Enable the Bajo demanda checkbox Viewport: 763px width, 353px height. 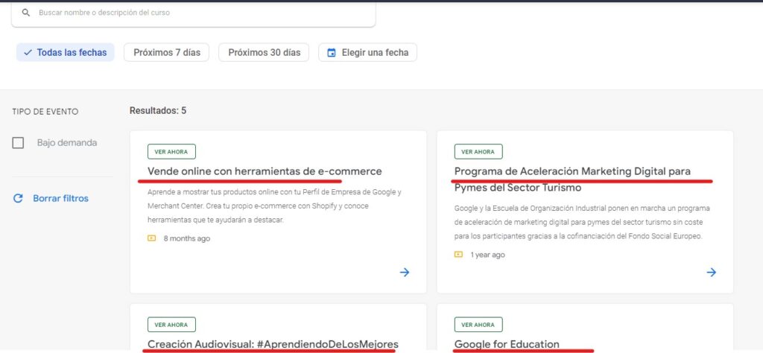pyautogui.click(x=19, y=143)
